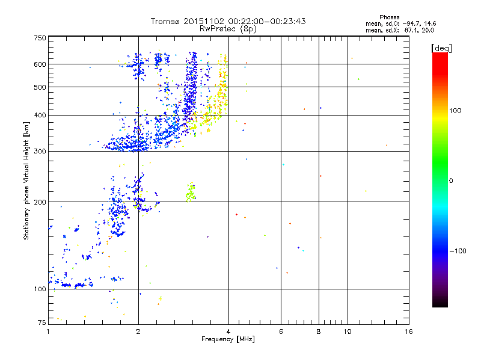Click the x-axis tick label "16"
The width and height of the screenshot is (481, 361).
click(409, 332)
